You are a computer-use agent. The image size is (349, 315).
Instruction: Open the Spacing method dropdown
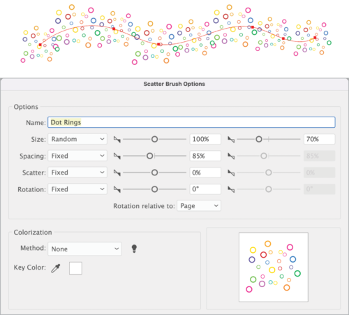click(77, 156)
